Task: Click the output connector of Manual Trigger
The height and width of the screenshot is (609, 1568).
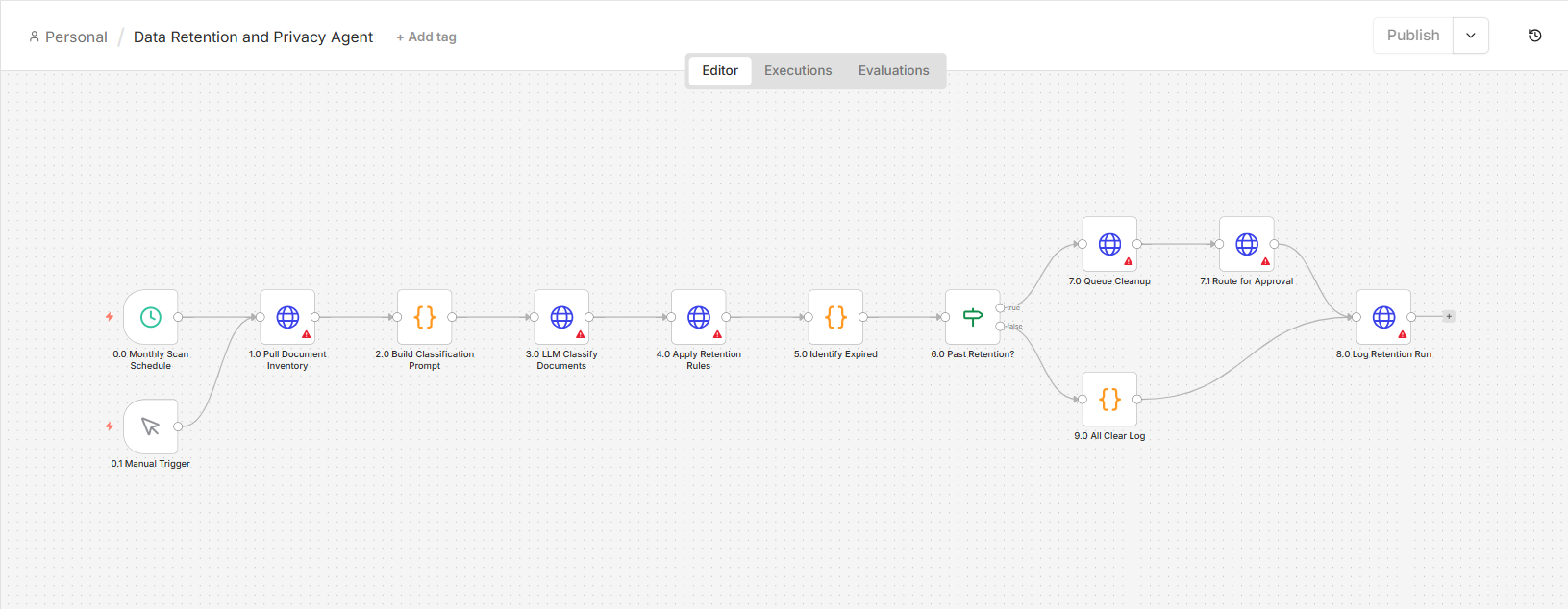Action: tap(178, 426)
